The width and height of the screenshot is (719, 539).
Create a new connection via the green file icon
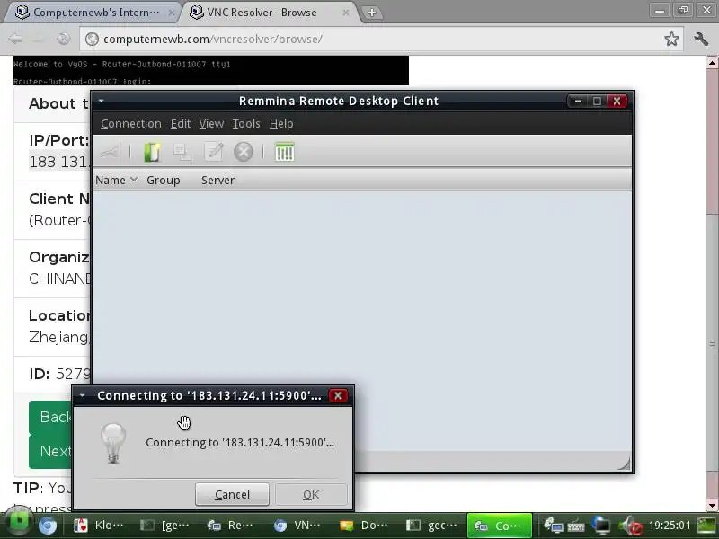tap(152, 152)
